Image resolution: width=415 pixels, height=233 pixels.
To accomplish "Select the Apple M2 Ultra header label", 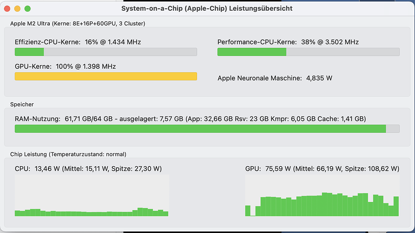I will coord(78,23).
